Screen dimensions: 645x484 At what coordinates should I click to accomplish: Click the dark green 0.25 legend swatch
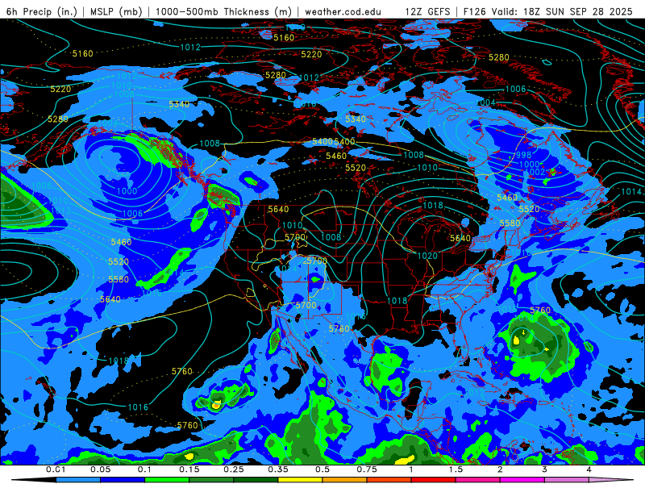click(x=256, y=480)
